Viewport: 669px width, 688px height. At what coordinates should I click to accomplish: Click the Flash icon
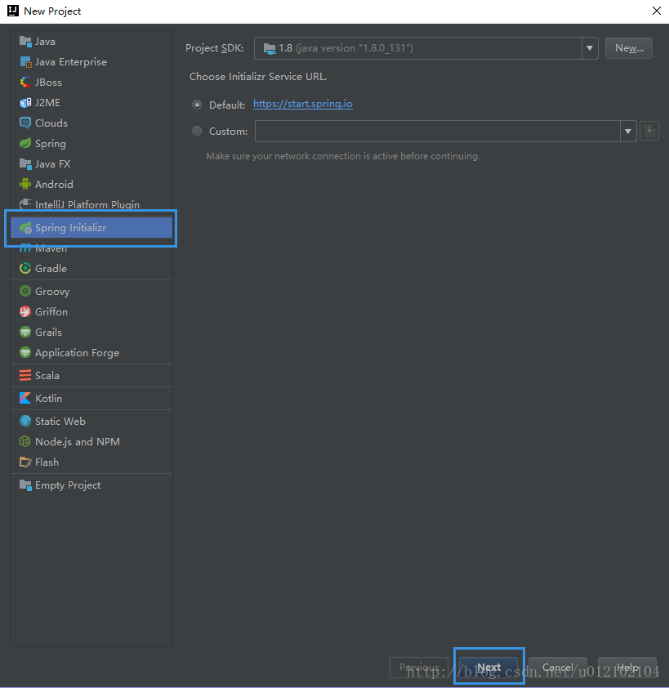[x=25, y=462]
